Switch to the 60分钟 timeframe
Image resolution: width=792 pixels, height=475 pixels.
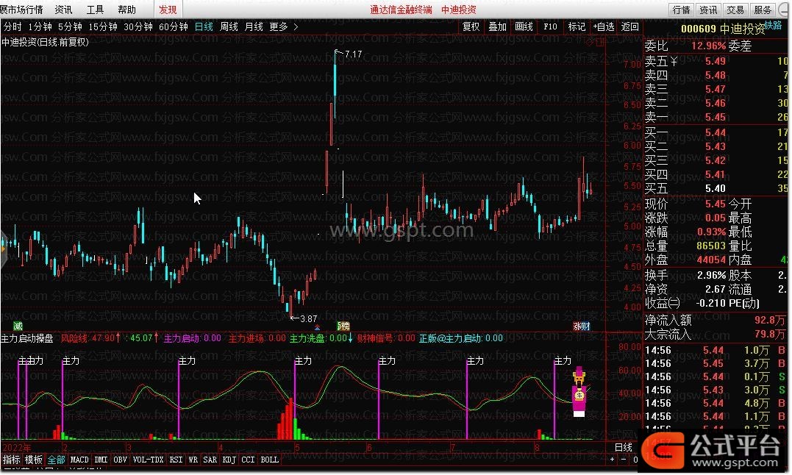click(x=174, y=26)
